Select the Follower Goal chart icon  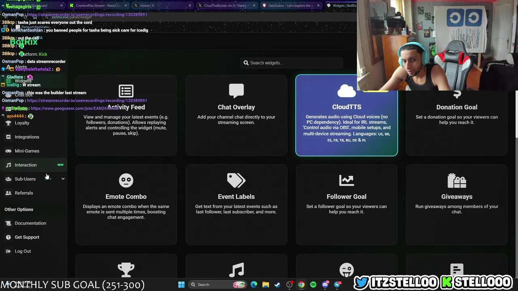346,181
